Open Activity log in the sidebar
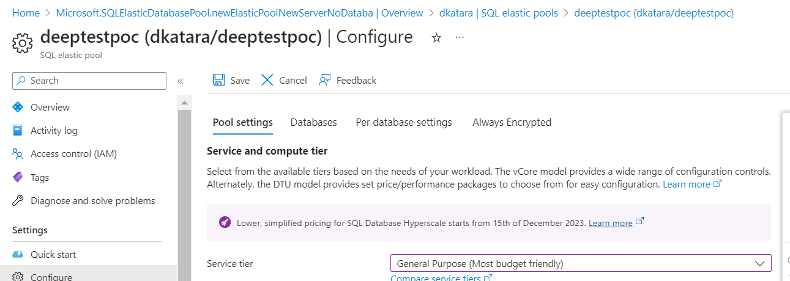This screenshot has width=790, height=281. click(54, 130)
